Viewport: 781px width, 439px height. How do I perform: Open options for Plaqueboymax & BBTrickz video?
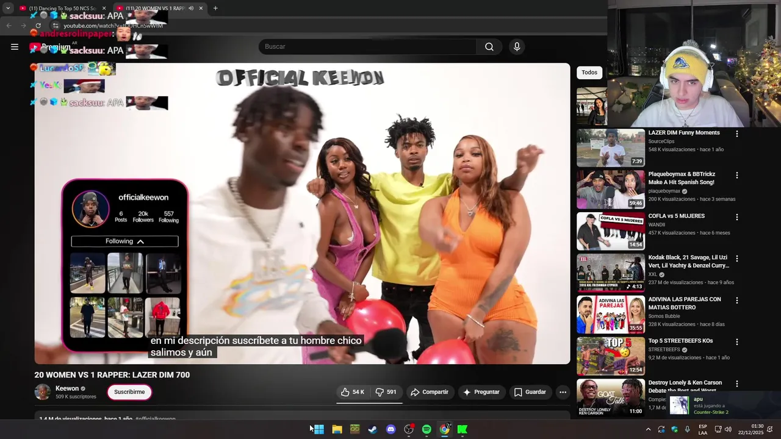(x=737, y=175)
